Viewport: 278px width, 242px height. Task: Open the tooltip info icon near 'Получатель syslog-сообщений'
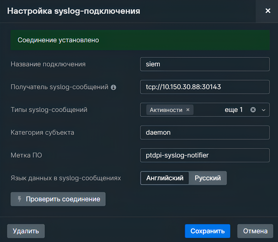tap(114, 87)
